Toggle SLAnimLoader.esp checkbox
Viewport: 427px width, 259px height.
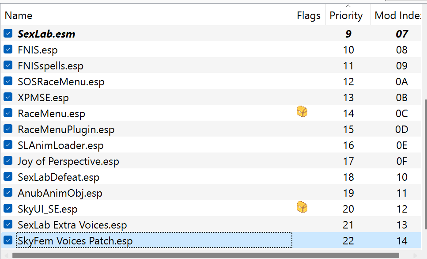[x=8, y=145]
